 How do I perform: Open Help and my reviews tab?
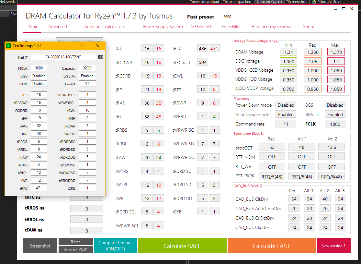(x=271, y=27)
